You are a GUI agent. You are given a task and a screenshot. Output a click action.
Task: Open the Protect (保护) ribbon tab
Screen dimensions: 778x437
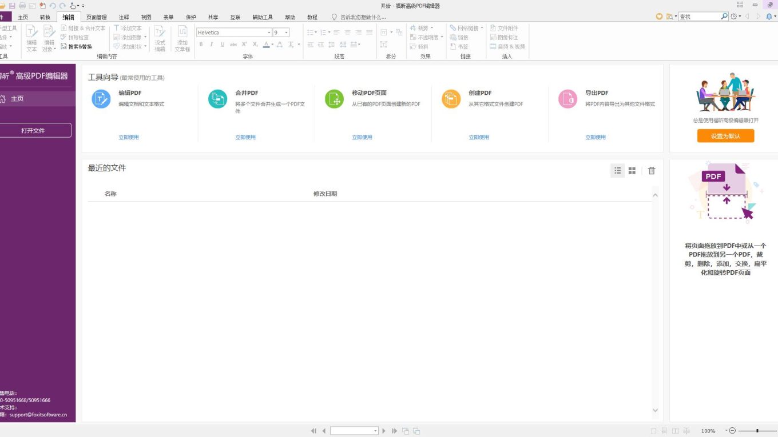pyautogui.click(x=191, y=17)
